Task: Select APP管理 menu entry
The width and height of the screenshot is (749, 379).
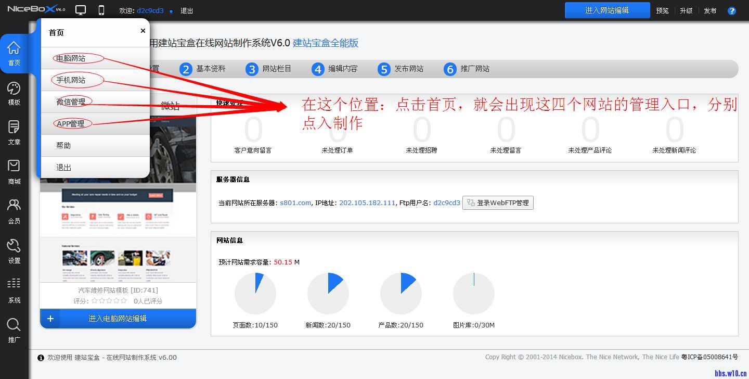Action: click(x=71, y=124)
